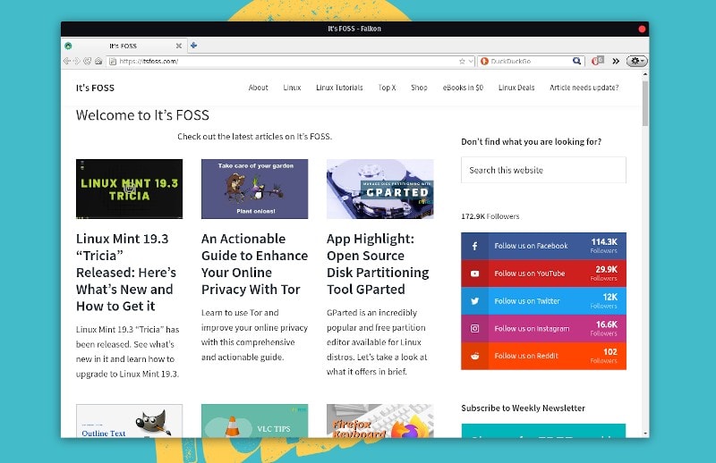Click Follow us on Instagram text
This screenshot has width=716, height=463.
[x=532, y=328]
